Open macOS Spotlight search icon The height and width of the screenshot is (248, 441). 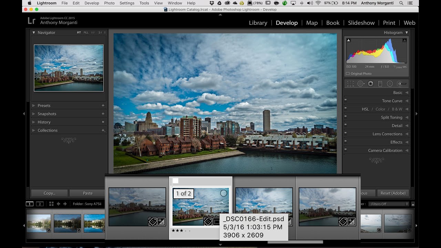(401, 3)
